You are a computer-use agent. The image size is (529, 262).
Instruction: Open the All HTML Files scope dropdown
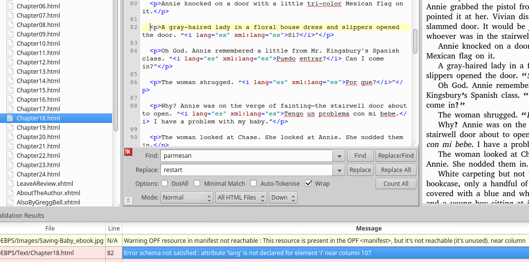point(241,198)
